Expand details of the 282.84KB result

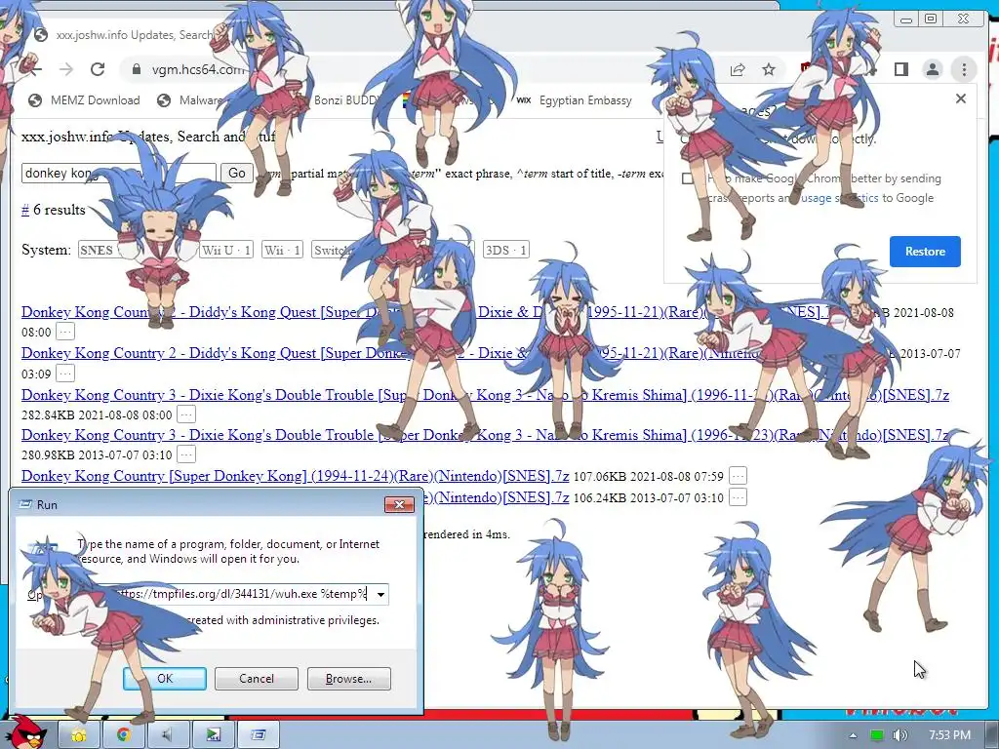point(186,415)
